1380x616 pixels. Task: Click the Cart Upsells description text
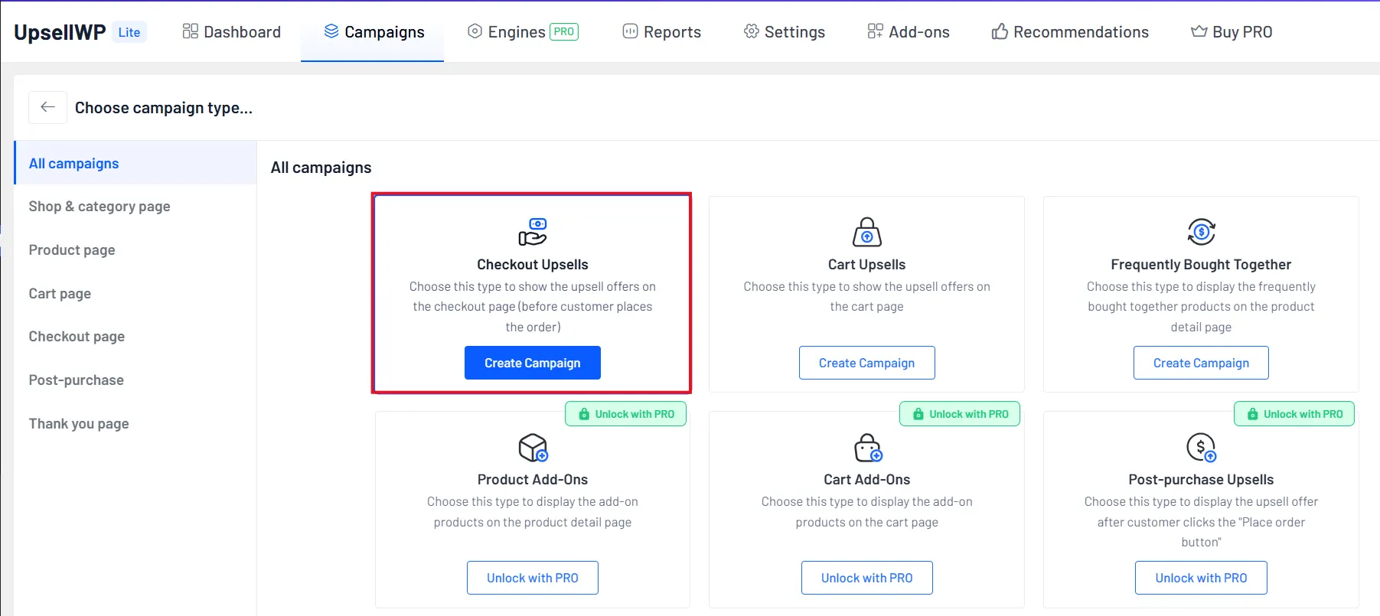tap(867, 297)
